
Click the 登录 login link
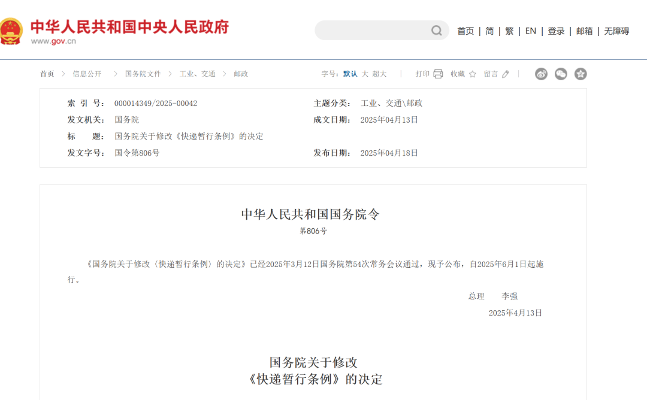tap(556, 31)
